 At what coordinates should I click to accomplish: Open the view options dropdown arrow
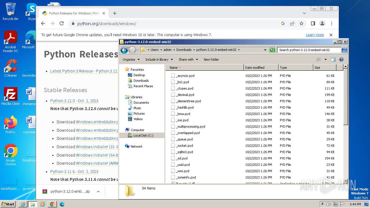[x=325, y=60]
